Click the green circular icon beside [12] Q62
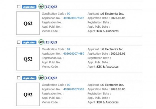This screenshot has height=109, width=156. click(41, 6)
